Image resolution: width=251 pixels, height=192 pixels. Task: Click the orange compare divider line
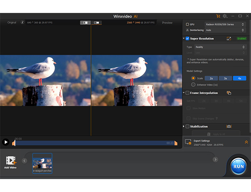[x=91, y=80]
